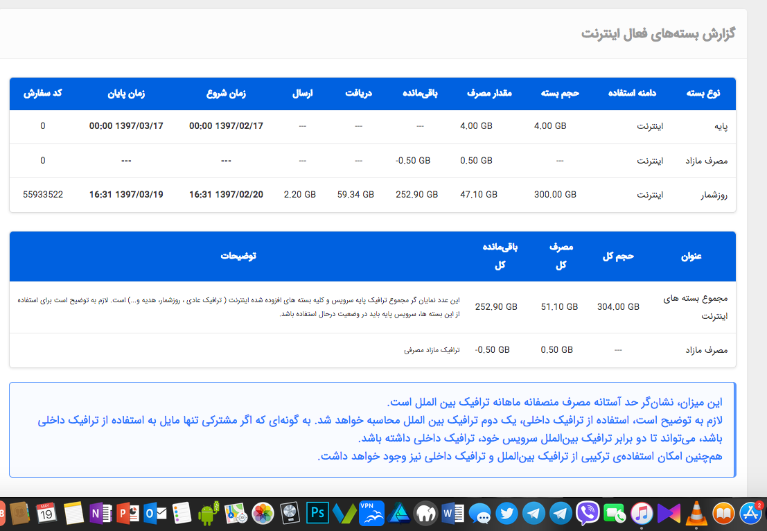Image resolution: width=767 pixels, height=531 pixels.
Task: Launch PowerPoint from the dock
Action: click(128, 514)
